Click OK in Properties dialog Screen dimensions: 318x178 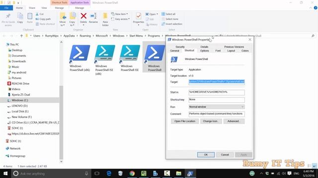[206, 155]
